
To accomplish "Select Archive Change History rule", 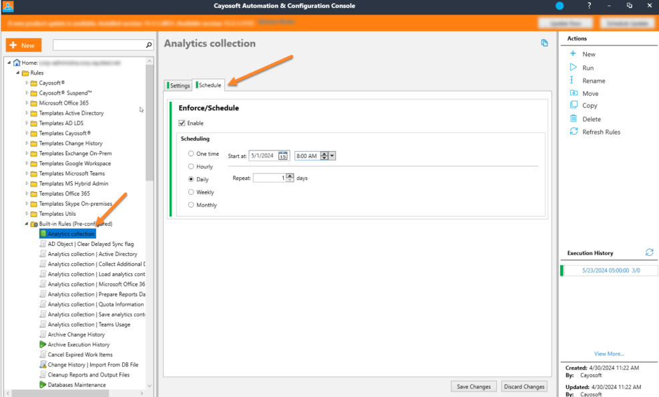I will (76, 334).
